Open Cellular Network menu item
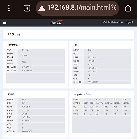Screen dimensions: 137x139 click(x=111, y=22)
